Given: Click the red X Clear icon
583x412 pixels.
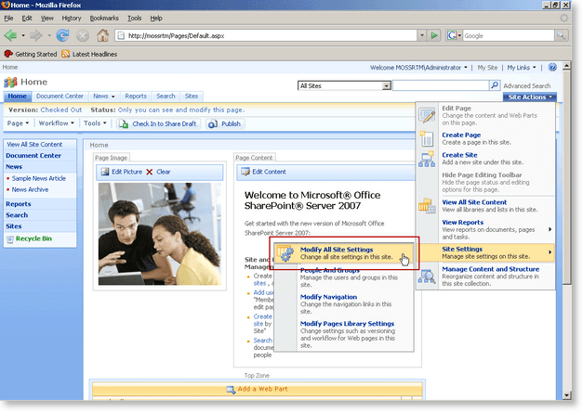Looking at the screenshot, I should coord(150,172).
